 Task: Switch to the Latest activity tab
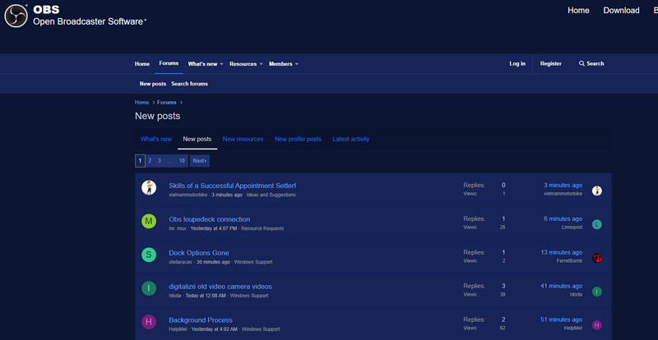pos(351,139)
